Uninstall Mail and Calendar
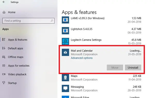The width and height of the screenshot is (155, 98). 133,68
